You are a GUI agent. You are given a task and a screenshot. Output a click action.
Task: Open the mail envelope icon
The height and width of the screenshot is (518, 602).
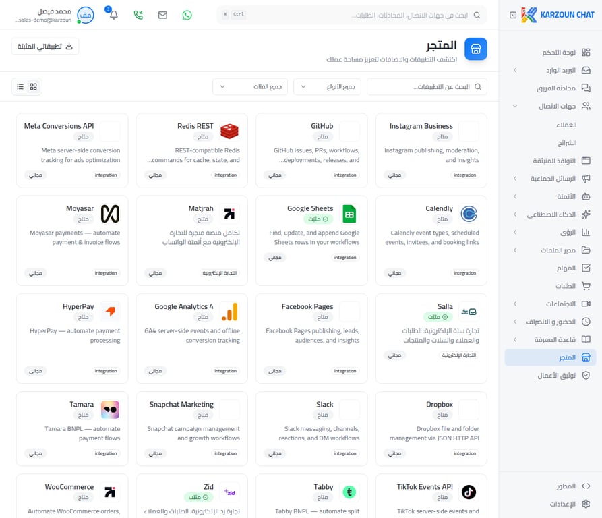162,15
